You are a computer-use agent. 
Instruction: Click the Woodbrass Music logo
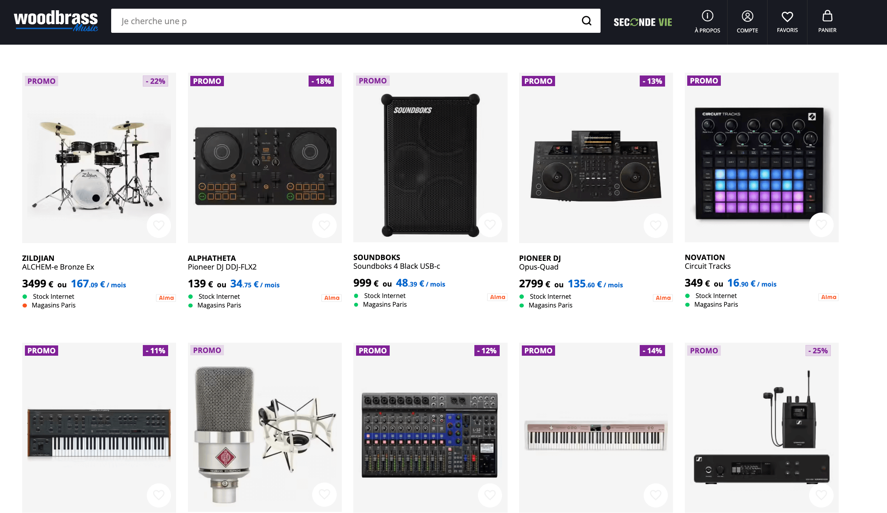[56, 21]
